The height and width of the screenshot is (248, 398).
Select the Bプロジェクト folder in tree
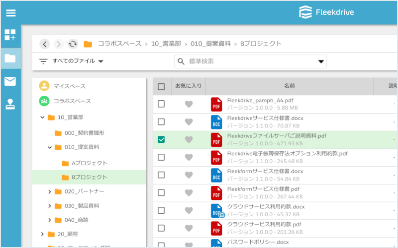pyautogui.click(x=89, y=177)
